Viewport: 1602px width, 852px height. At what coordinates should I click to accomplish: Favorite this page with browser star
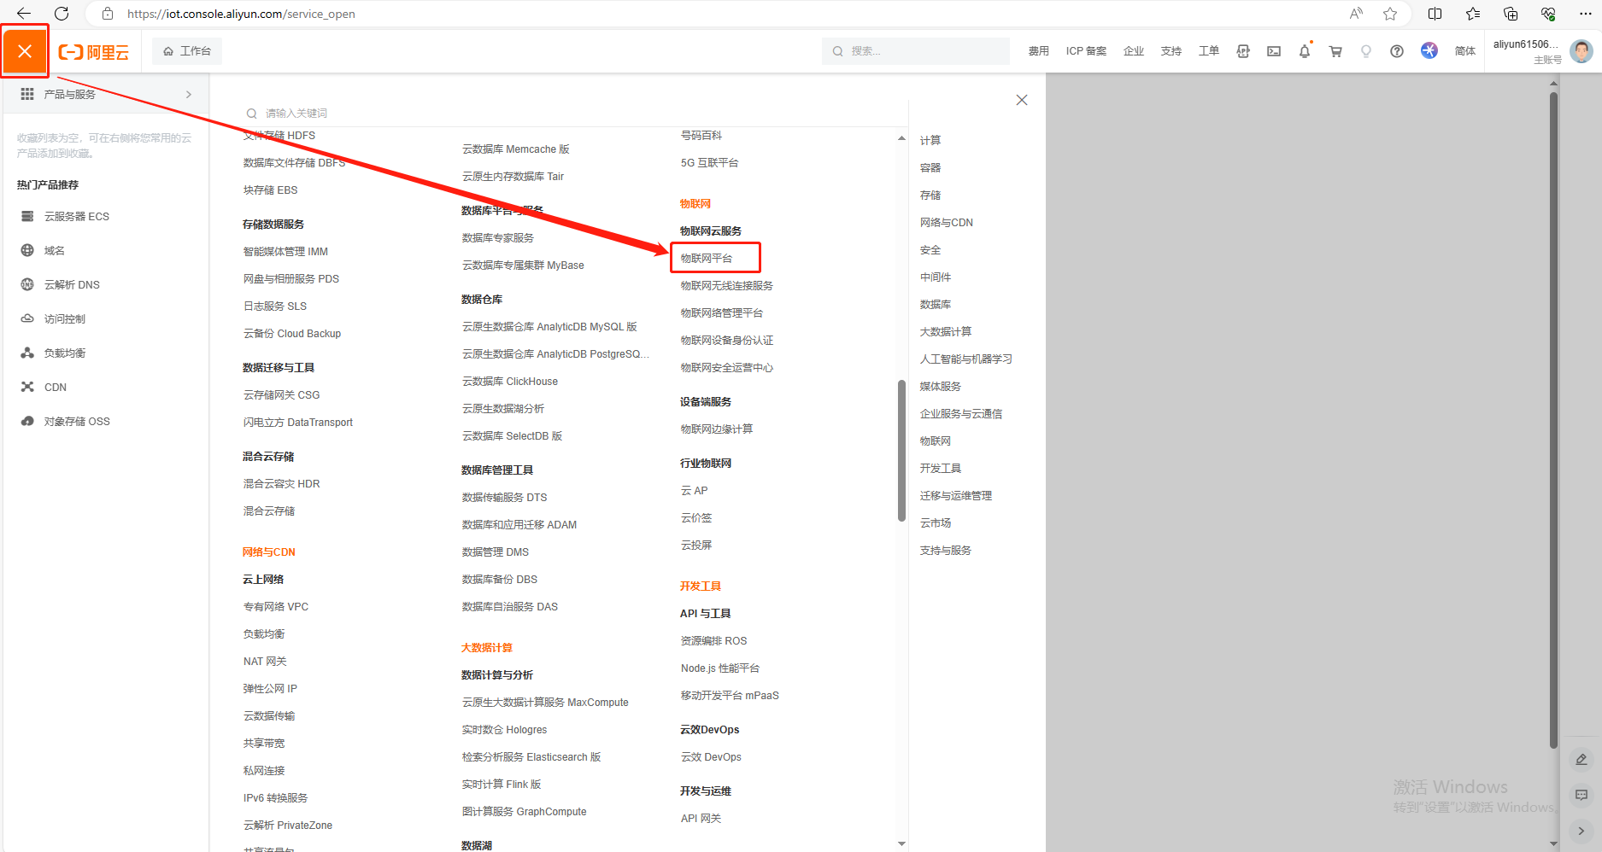tap(1390, 14)
